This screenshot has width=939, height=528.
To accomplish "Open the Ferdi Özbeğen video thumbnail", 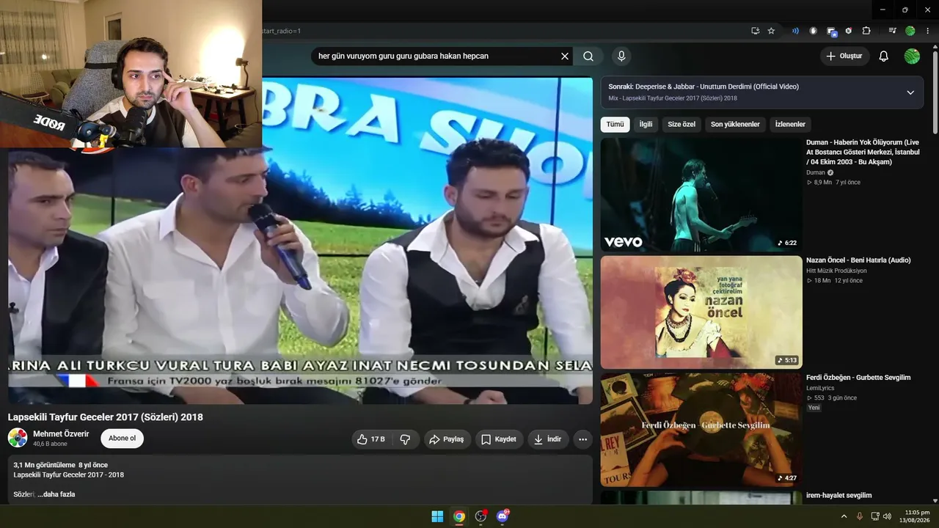I will (701, 430).
